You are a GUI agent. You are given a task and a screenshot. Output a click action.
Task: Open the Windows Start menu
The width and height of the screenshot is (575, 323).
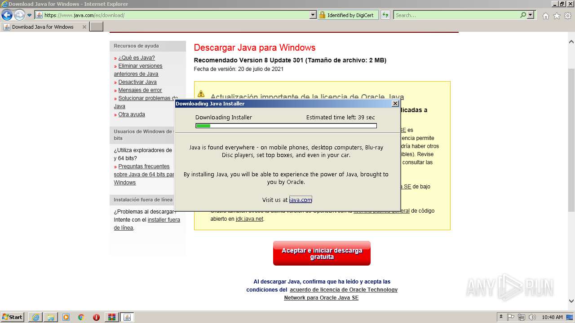(13, 317)
